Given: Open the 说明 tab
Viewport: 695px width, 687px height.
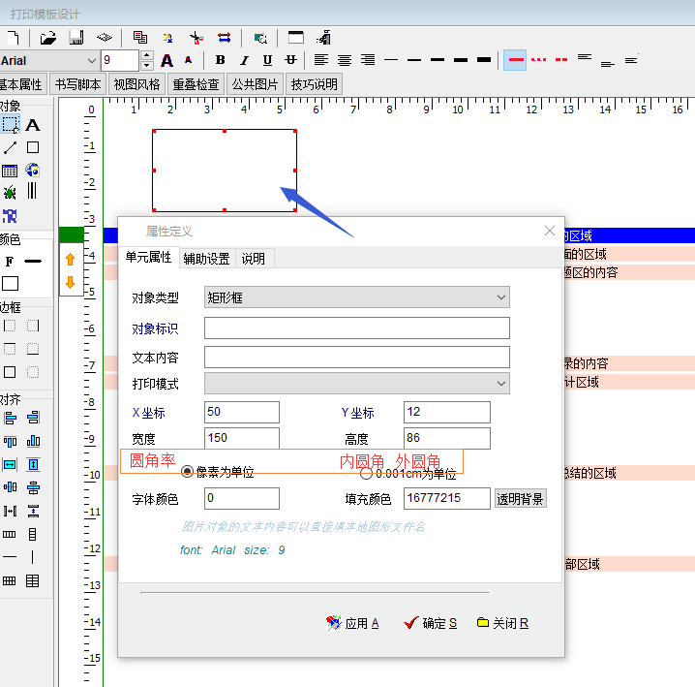Looking at the screenshot, I should point(253,259).
